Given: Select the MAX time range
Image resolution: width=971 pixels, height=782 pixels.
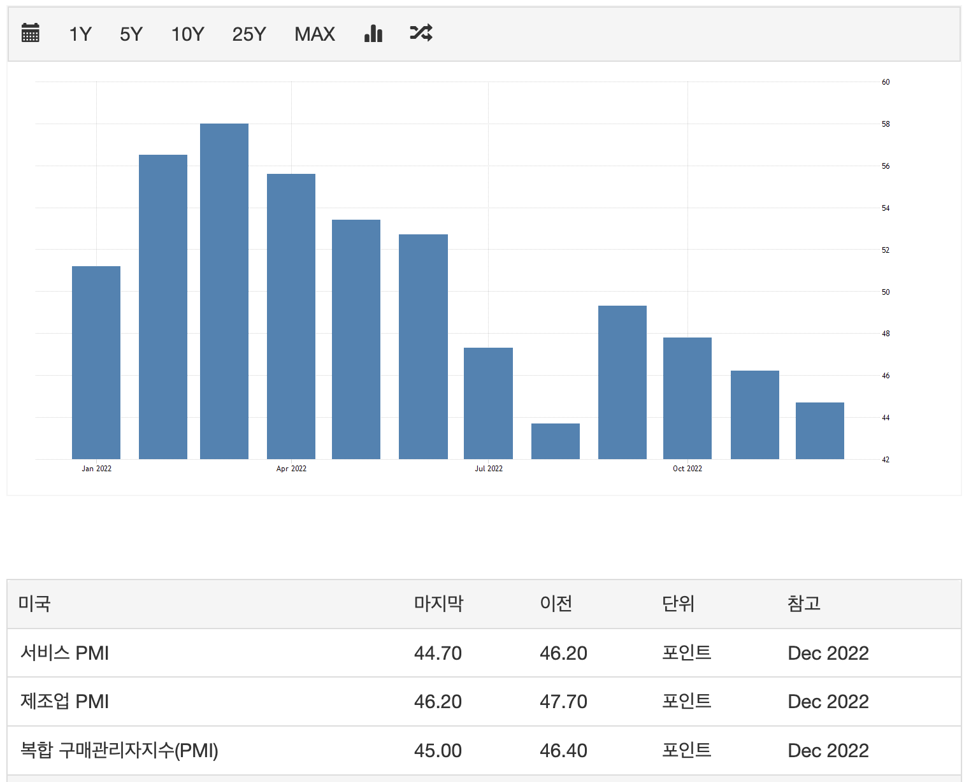Looking at the screenshot, I should pyautogui.click(x=315, y=34).
